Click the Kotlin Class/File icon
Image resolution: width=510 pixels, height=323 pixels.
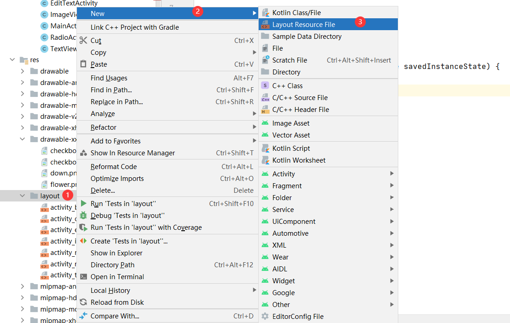(265, 13)
